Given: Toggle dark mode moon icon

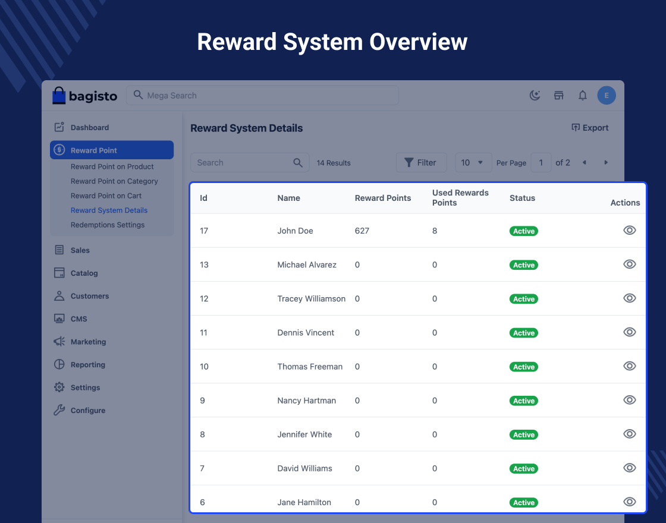Looking at the screenshot, I should (x=535, y=96).
